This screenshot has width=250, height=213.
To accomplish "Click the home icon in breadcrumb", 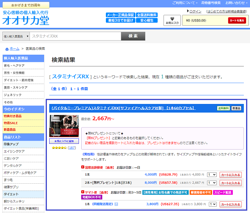I will click(x=7, y=49).
